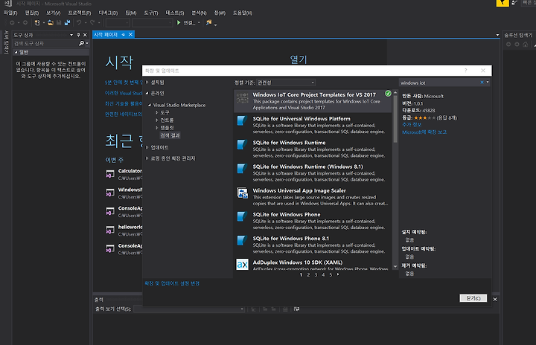Viewport: 536px width, 345px height.
Task: Open the start debug target dropdown arrow
Action: pyautogui.click(x=199, y=23)
